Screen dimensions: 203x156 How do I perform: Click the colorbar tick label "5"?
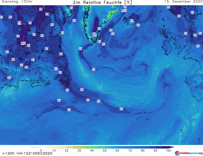tap(41, 150)
